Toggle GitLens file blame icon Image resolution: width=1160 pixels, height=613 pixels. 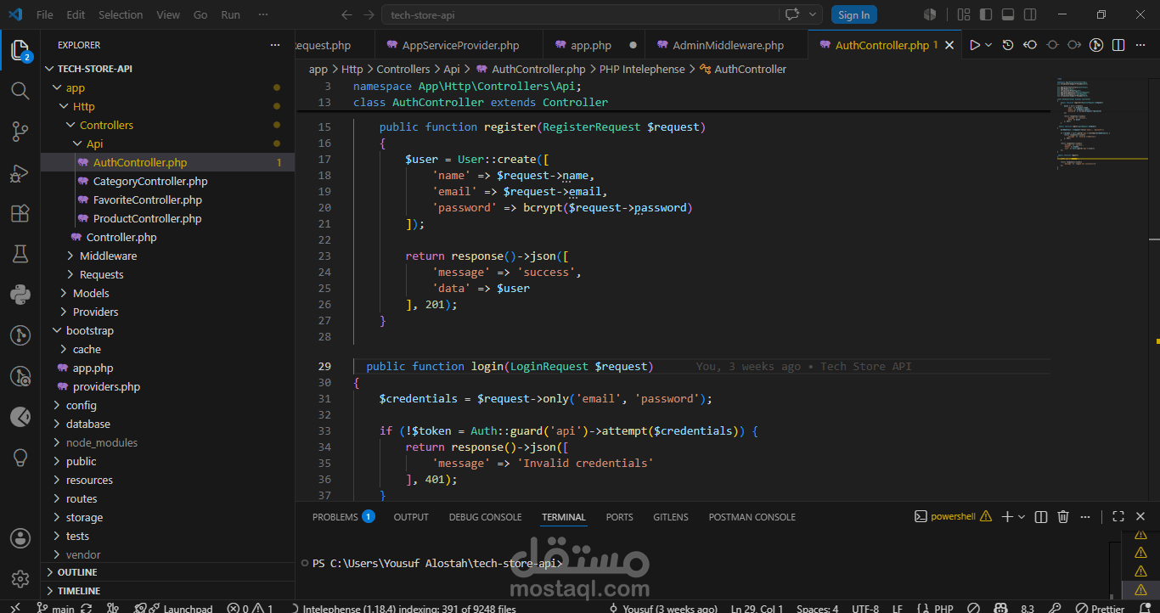pyautogui.click(x=1096, y=45)
